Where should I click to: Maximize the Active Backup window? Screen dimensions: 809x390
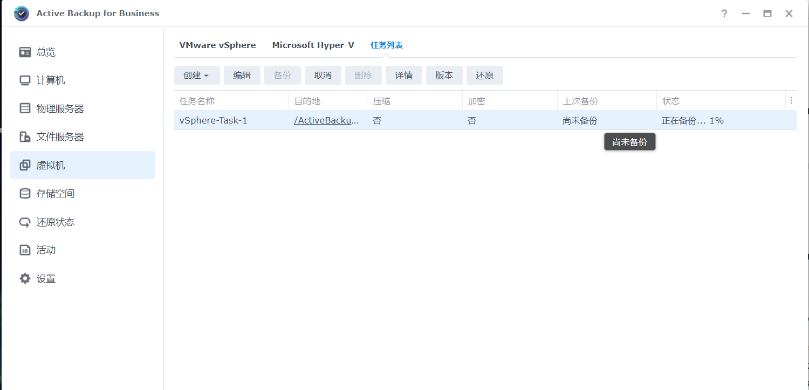[x=767, y=13]
